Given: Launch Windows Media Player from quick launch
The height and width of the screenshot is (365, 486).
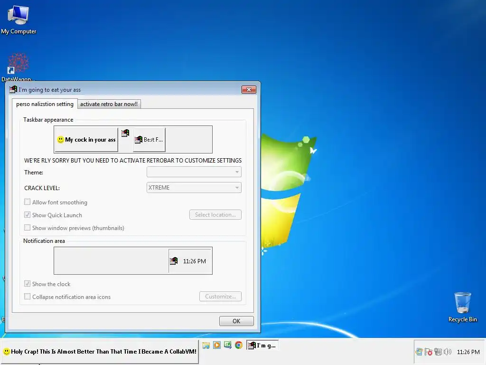Looking at the screenshot, I should [x=217, y=345].
